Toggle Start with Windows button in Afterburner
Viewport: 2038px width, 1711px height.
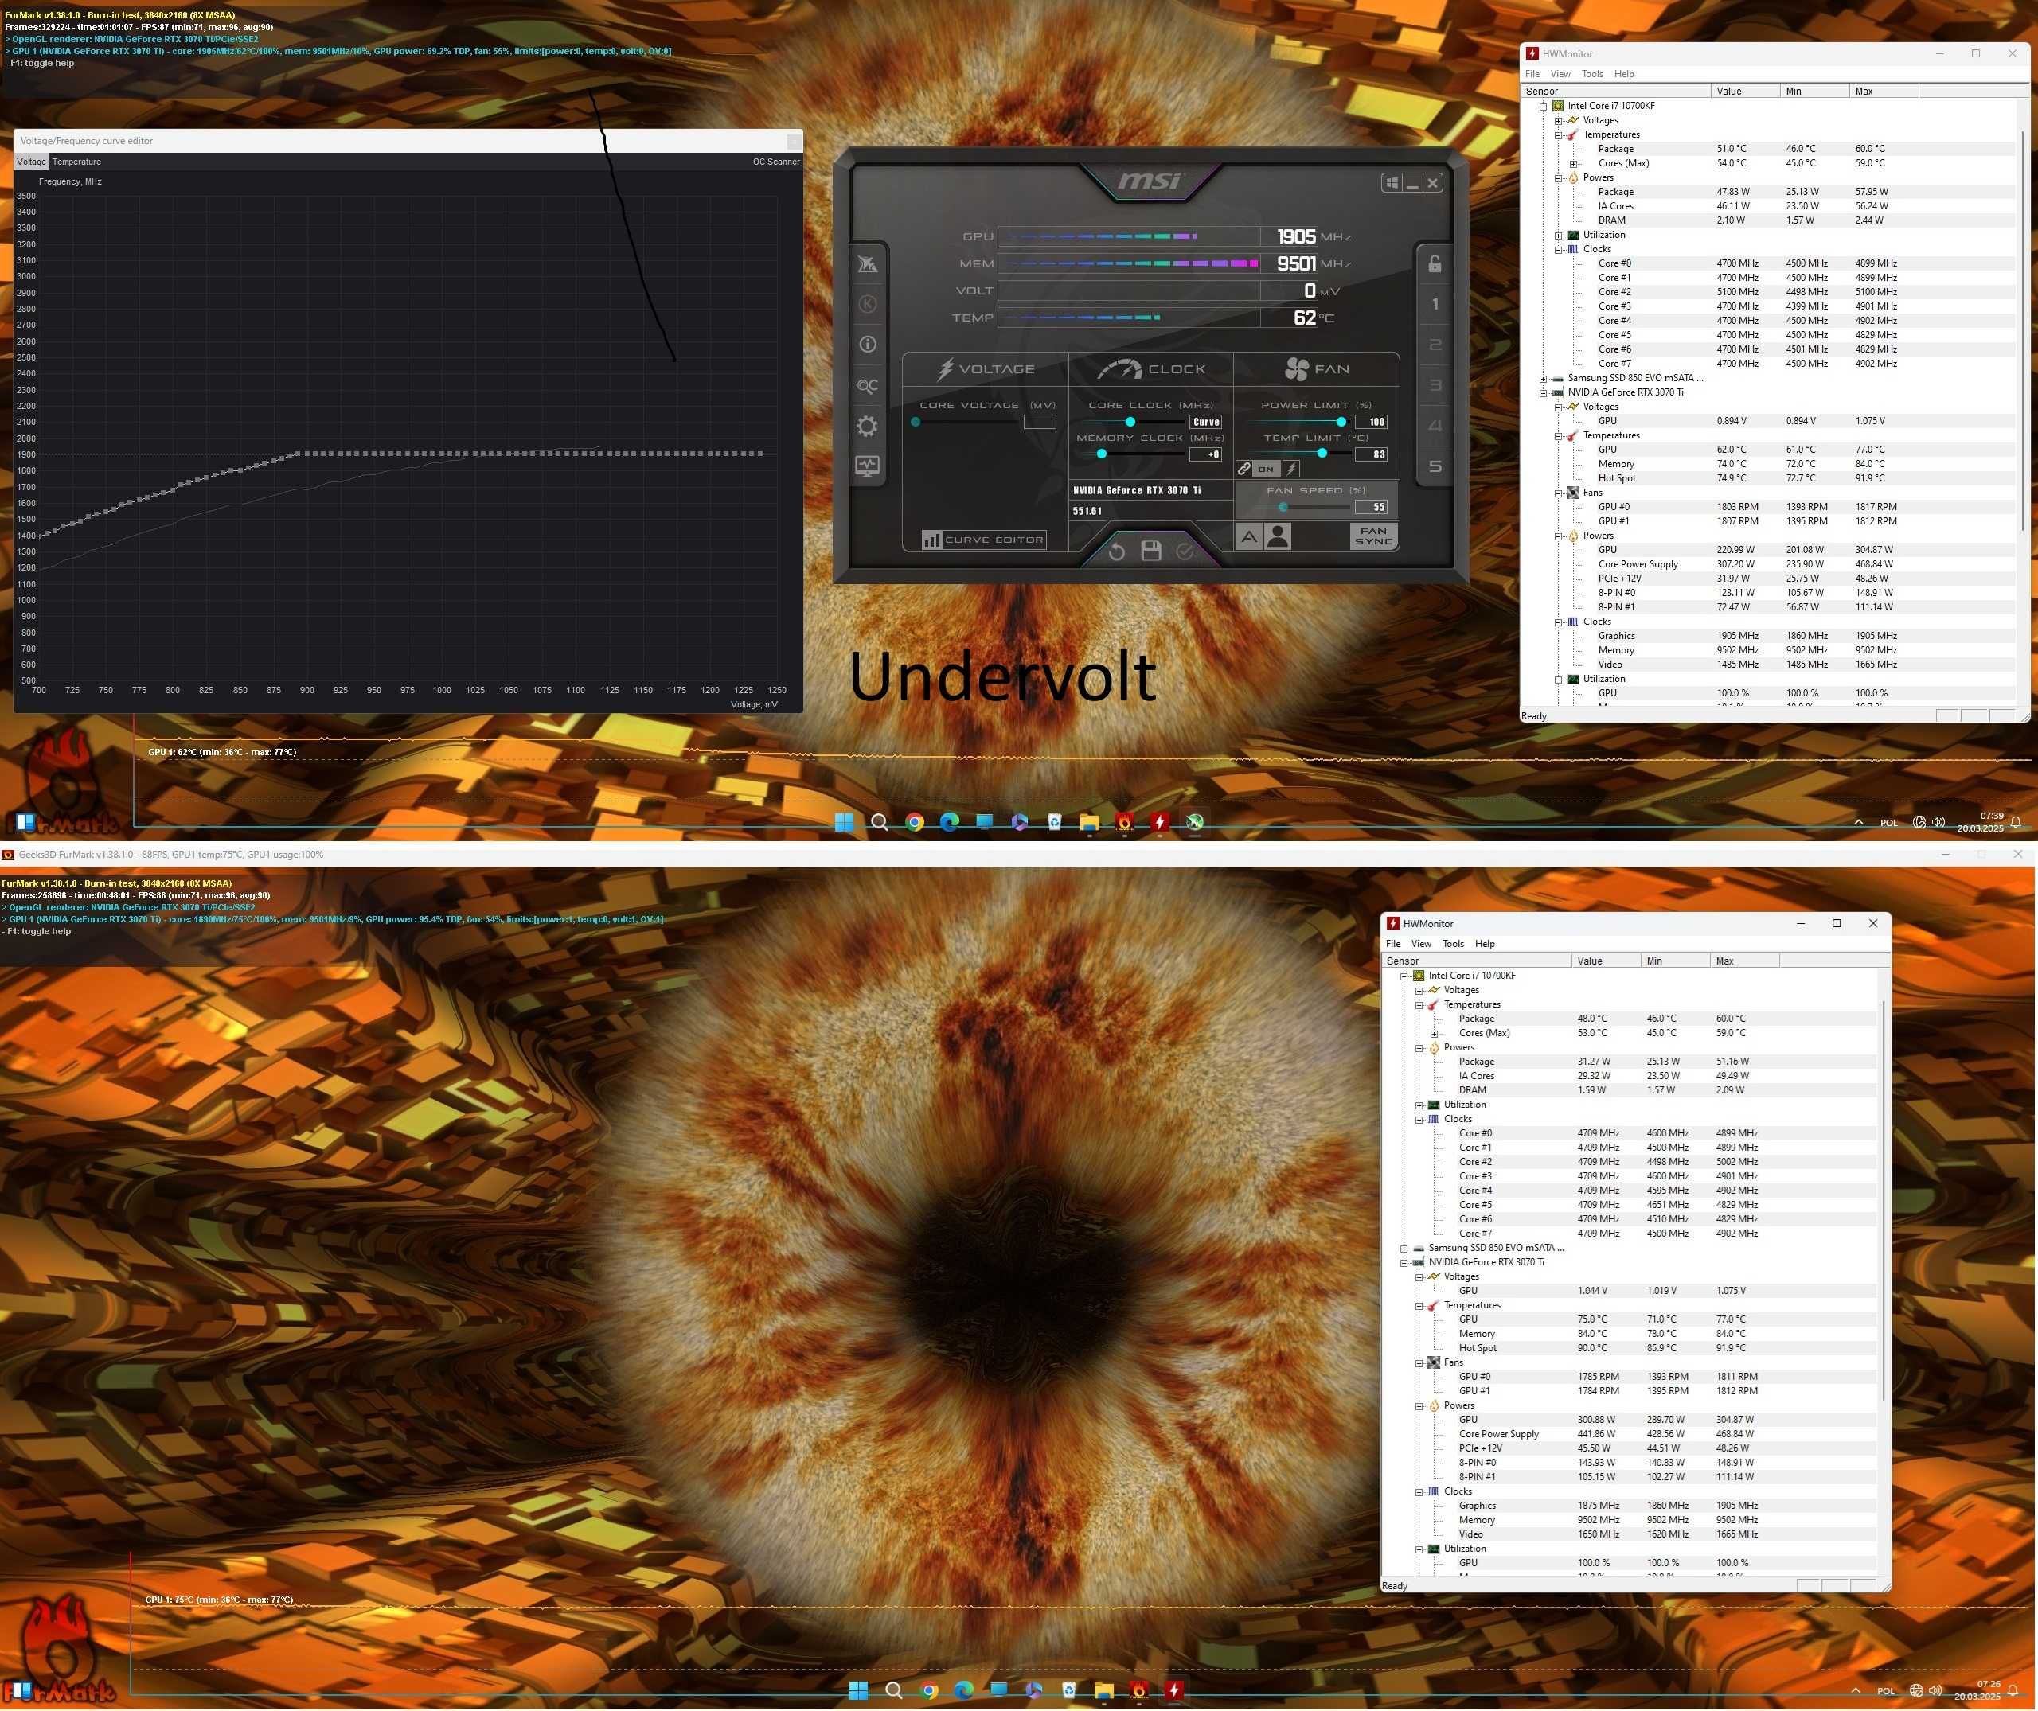pos(1392,182)
